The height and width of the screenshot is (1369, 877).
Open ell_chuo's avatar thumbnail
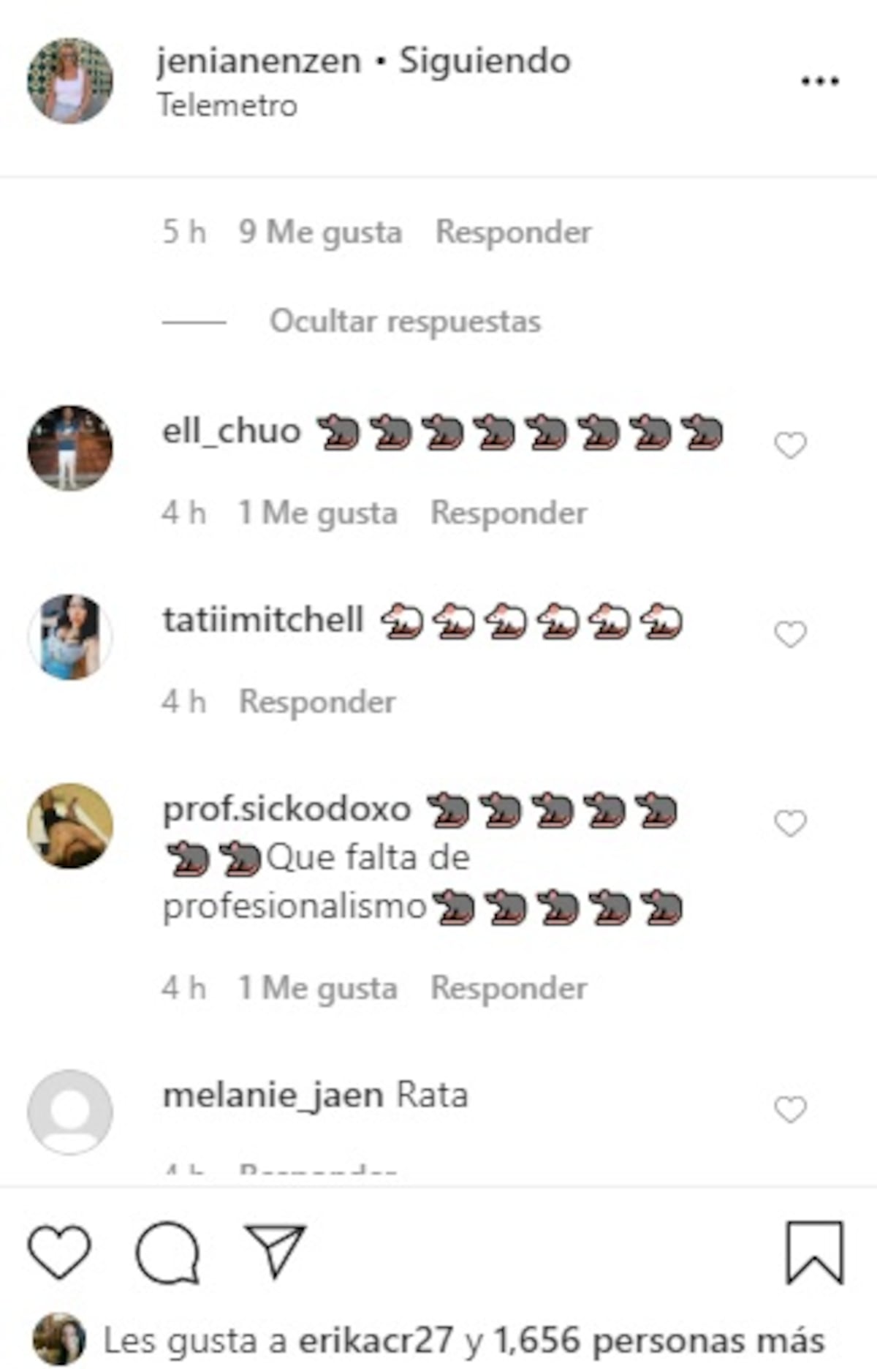point(70,448)
